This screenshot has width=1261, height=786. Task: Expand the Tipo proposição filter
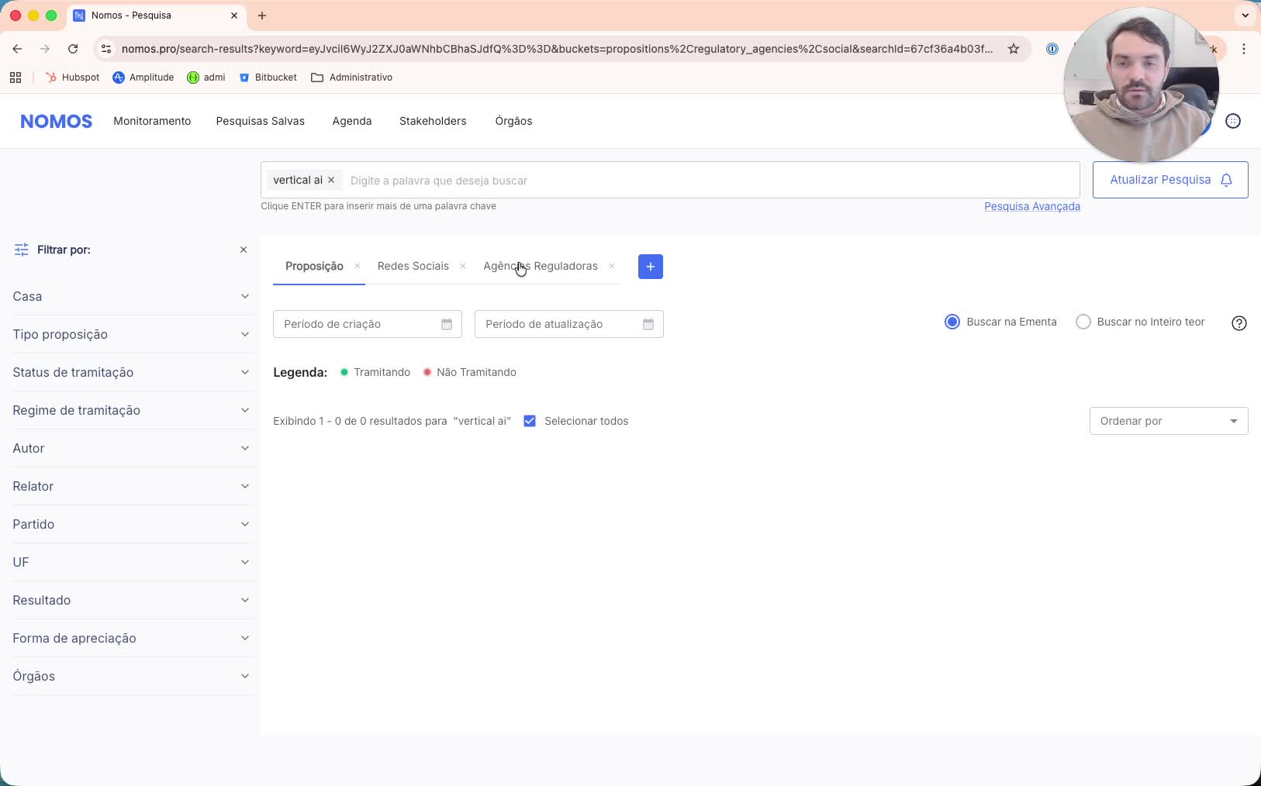click(x=132, y=334)
